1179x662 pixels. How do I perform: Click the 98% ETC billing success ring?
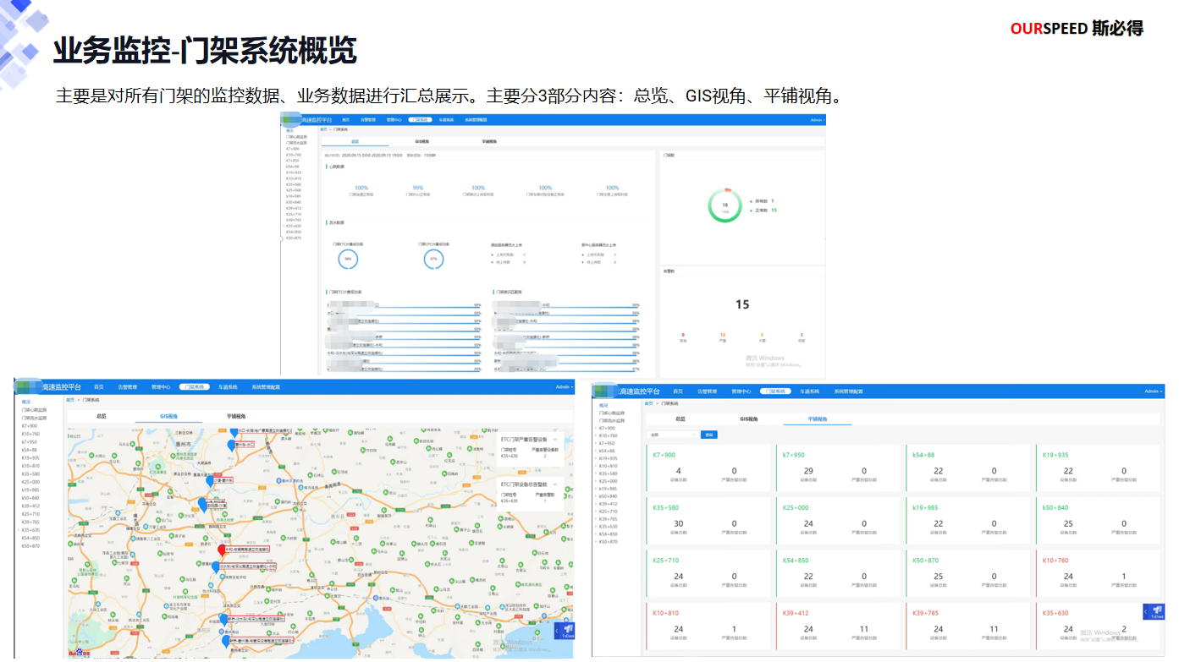coord(348,259)
